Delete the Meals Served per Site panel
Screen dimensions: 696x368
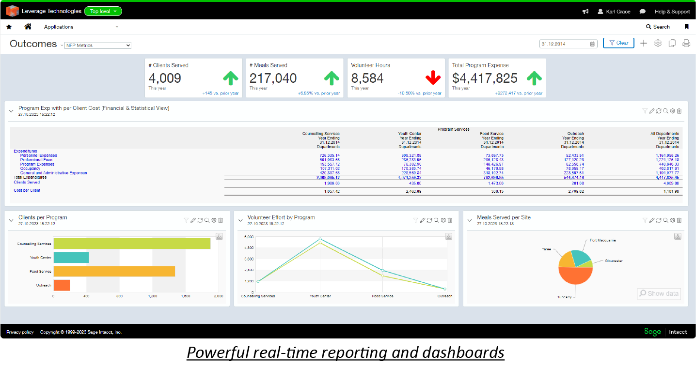pyautogui.click(x=679, y=220)
